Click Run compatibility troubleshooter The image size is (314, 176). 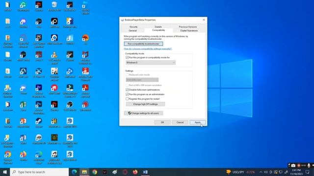(143, 44)
